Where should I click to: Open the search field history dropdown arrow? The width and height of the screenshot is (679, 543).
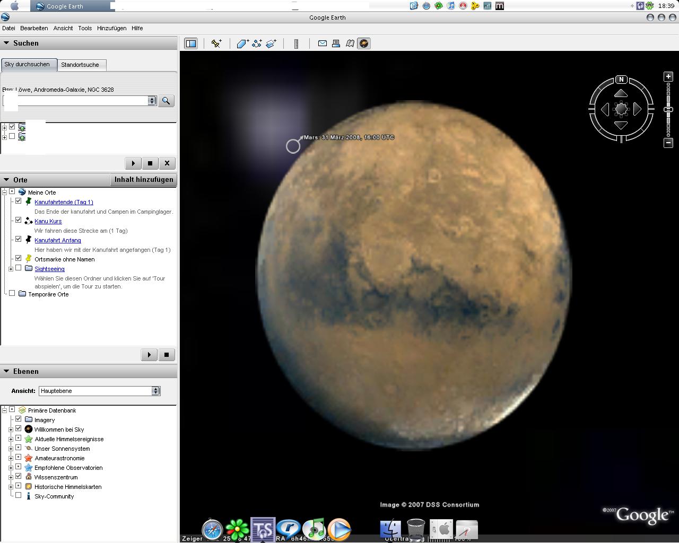(152, 101)
